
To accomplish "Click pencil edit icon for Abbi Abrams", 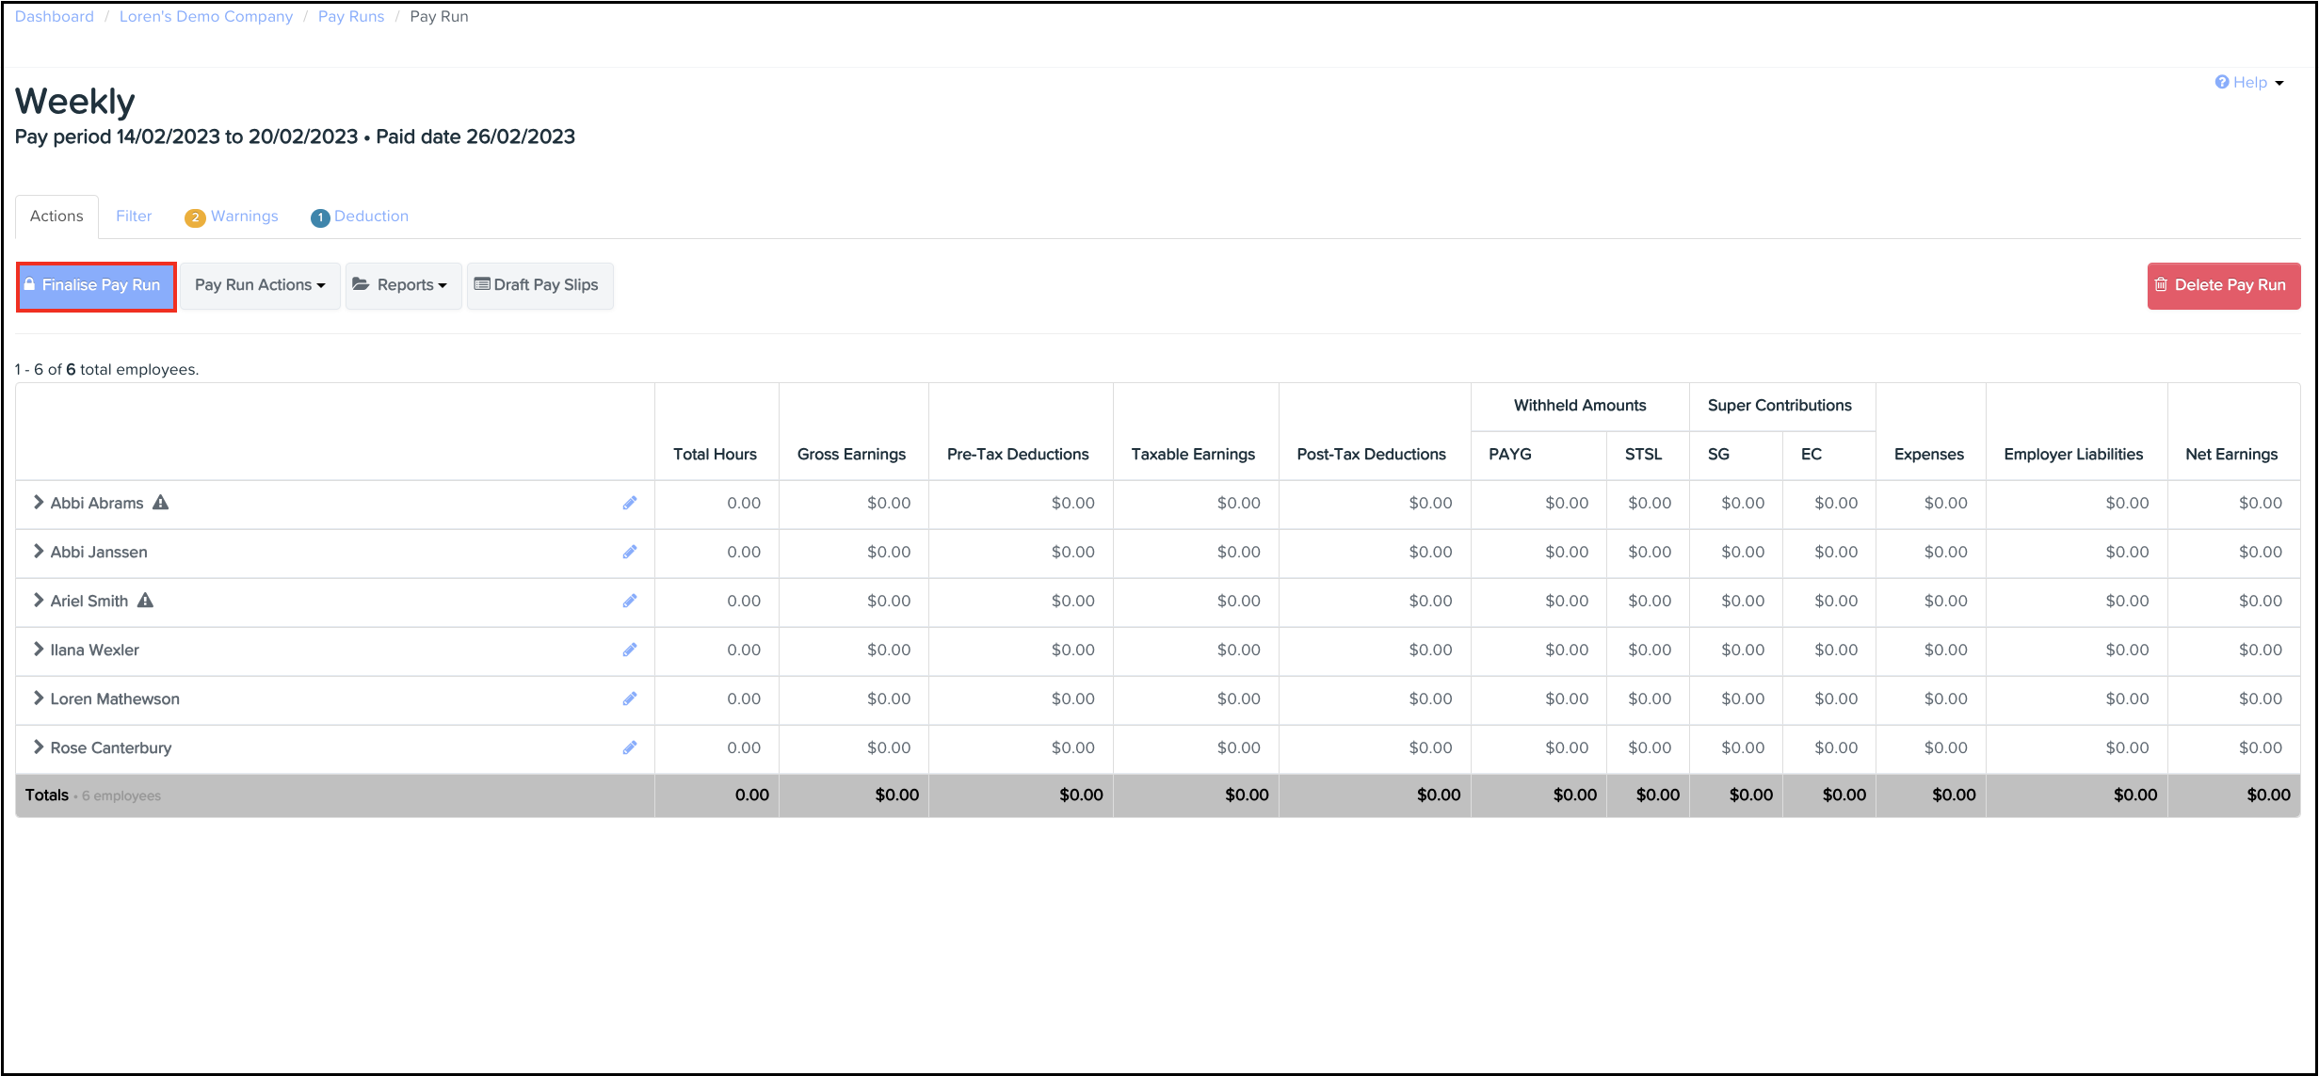I will click(x=629, y=503).
